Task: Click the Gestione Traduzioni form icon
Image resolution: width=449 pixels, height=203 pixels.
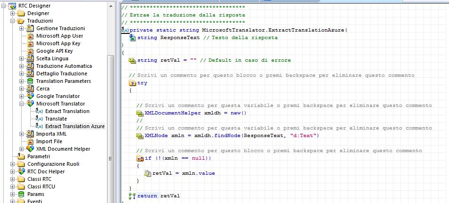Action: click(30, 28)
